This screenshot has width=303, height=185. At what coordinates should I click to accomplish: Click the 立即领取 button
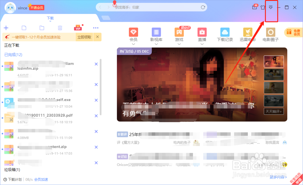(x=84, y=37)
